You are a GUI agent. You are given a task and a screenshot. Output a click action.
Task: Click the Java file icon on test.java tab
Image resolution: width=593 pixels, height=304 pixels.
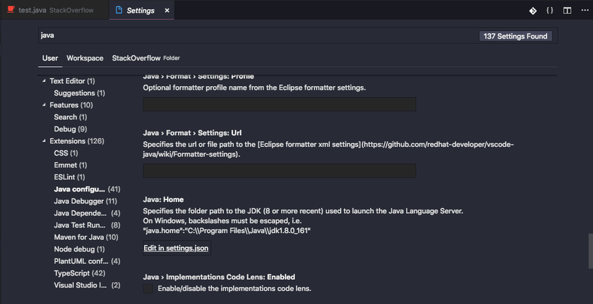pyautogui.click(x=10, y=11)
